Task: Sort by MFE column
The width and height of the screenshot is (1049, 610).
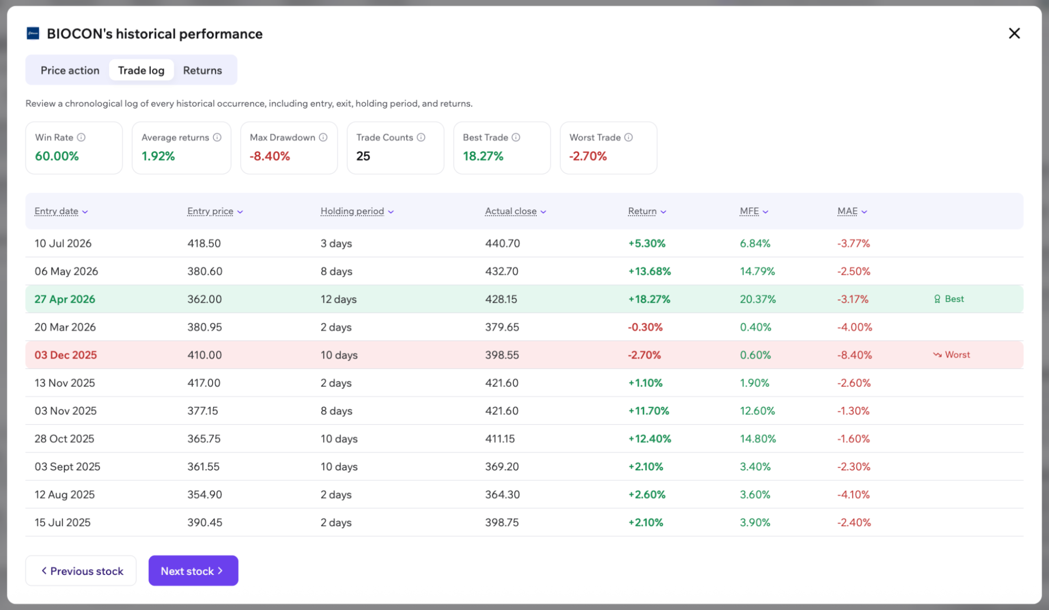Action: (x=754, y=211)
